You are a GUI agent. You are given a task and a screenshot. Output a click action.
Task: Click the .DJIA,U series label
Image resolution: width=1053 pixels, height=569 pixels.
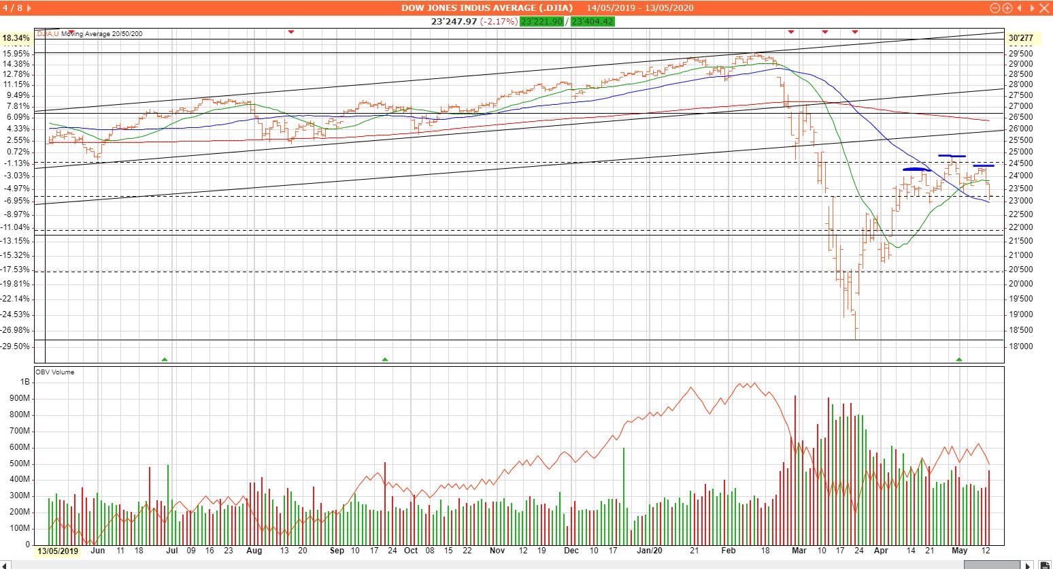(48, 33)
